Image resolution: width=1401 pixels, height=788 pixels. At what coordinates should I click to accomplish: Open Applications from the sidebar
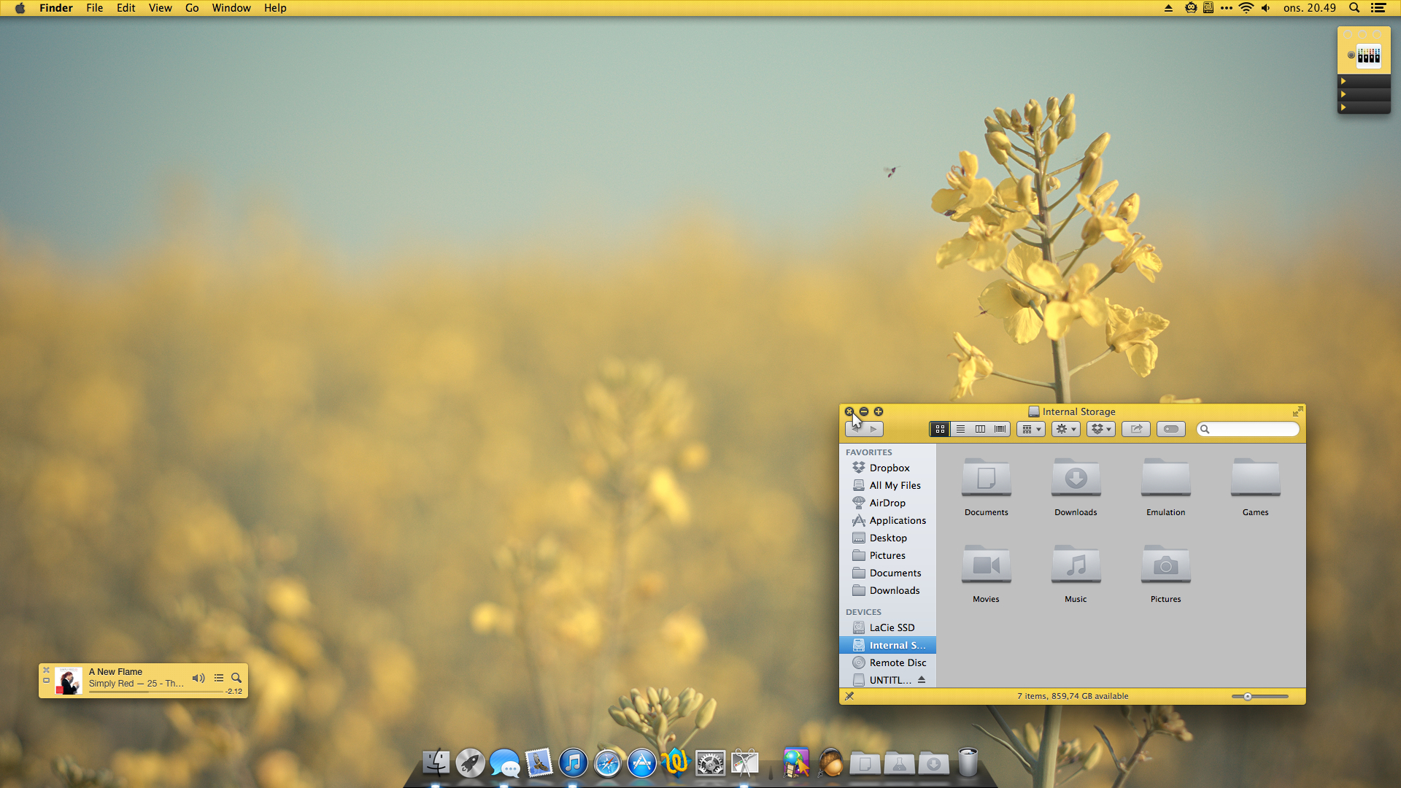coord(887,520)
